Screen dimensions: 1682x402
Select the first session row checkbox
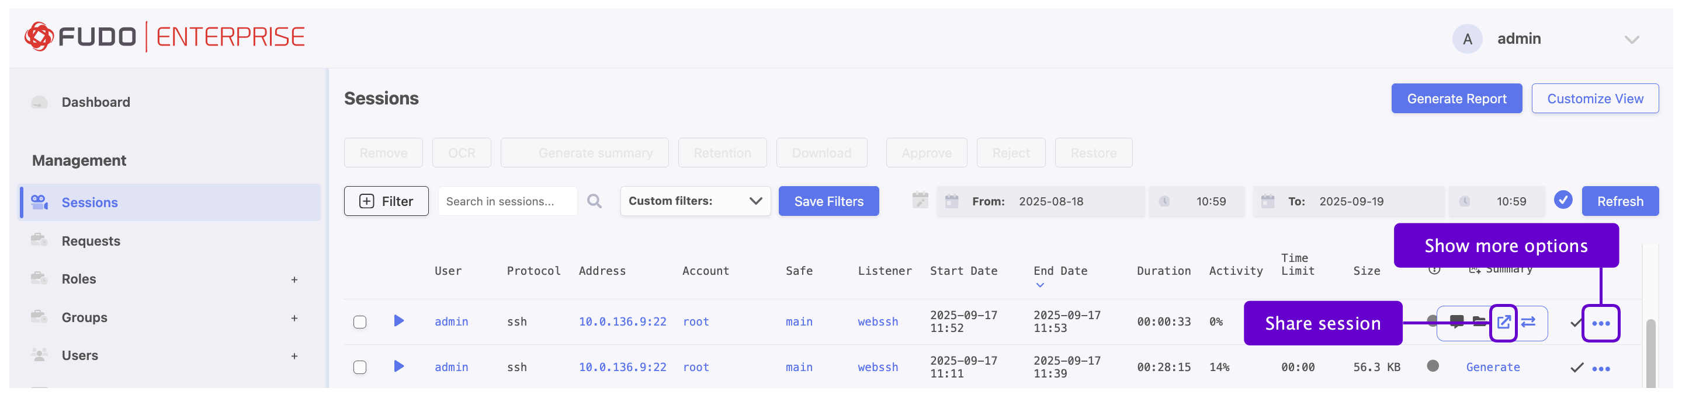pos(360,323)
